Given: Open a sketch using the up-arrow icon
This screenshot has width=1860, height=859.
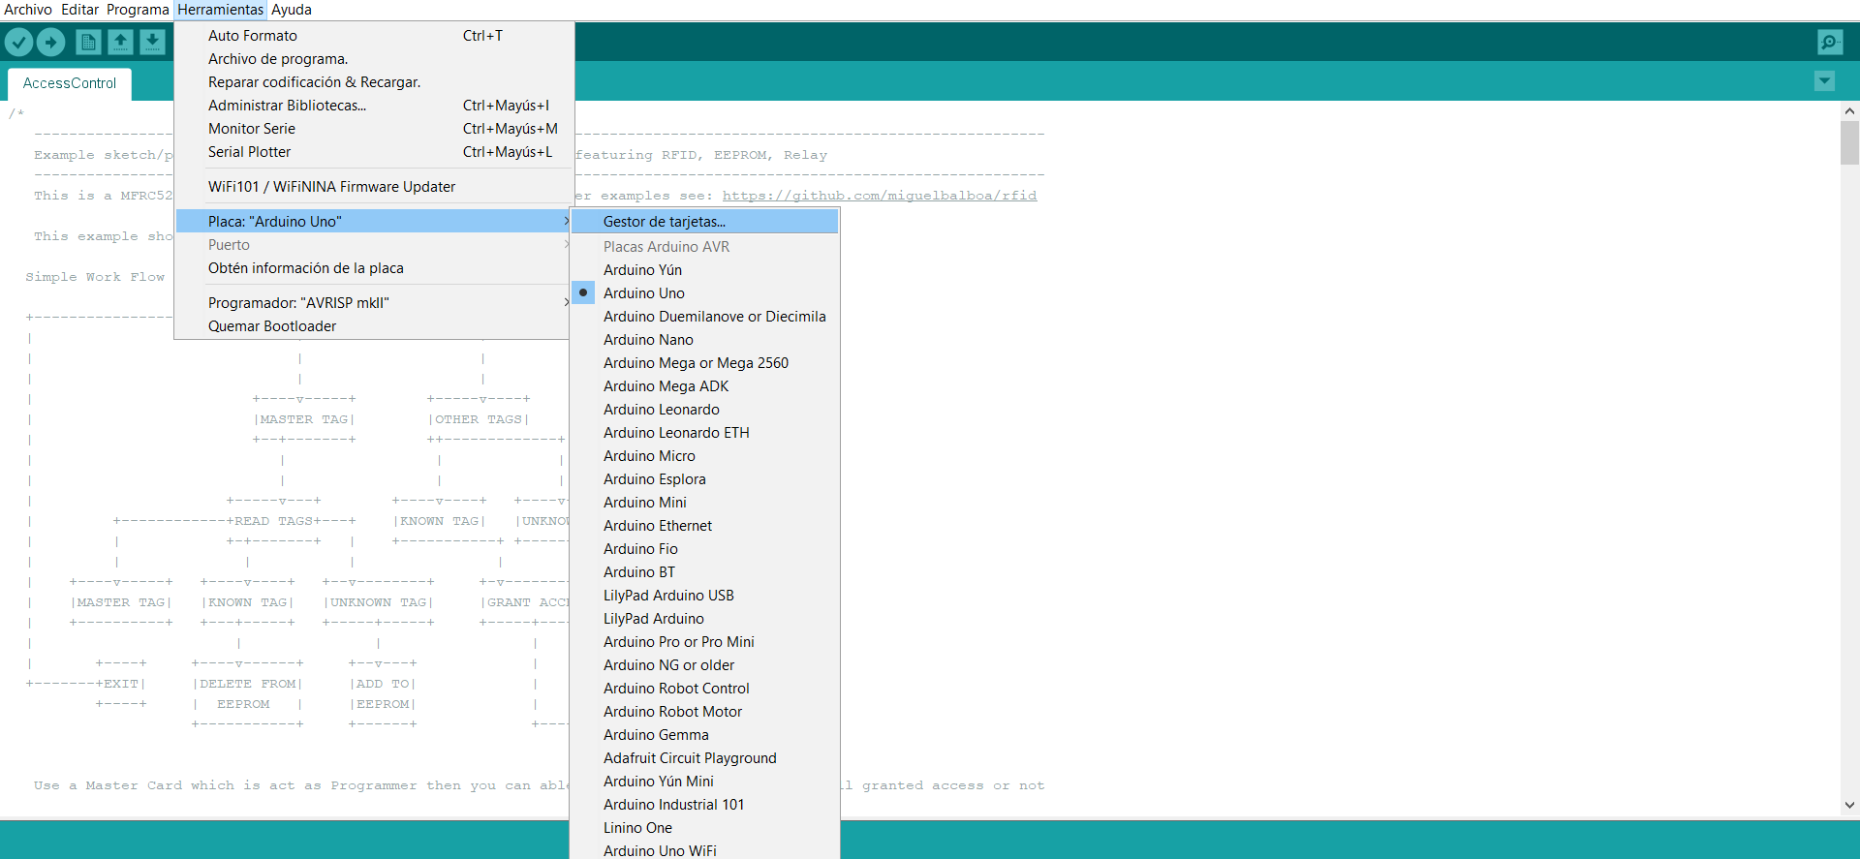Looking at the screenshot, I should pos(120,42).
